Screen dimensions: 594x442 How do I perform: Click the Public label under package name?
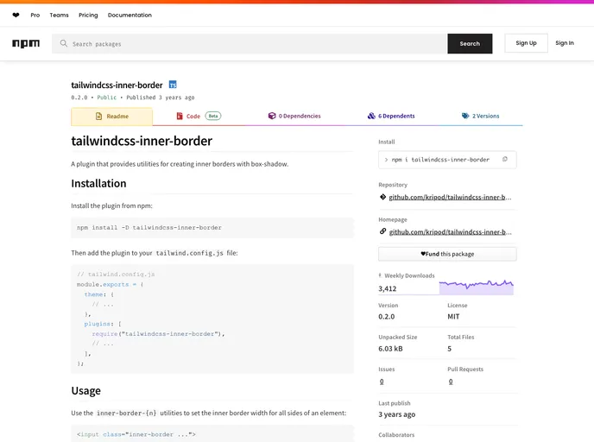[107, 98]
